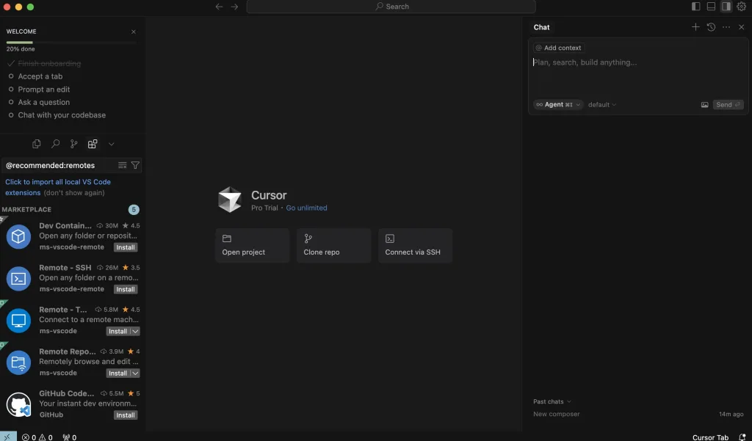Click the Go unlimited link

tap(306, 208)
